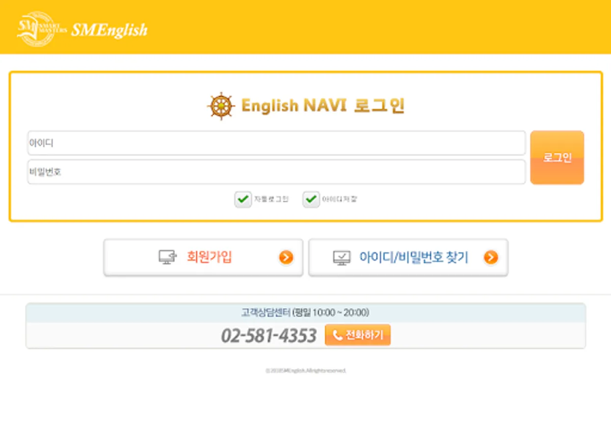Click the SMEnglish logo in the header
611x442 pixels.
[x=82, y=29]
